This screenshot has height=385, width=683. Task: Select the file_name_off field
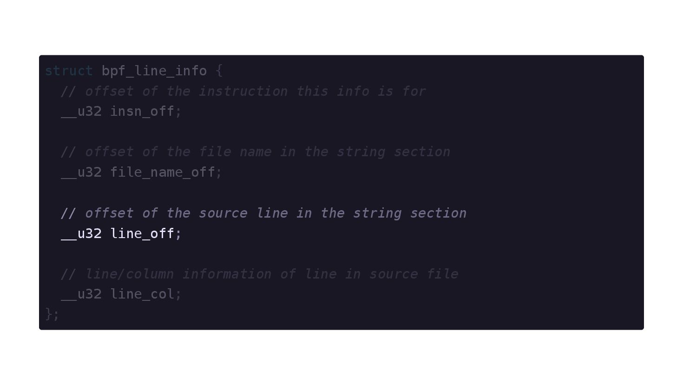pos(163,173)
